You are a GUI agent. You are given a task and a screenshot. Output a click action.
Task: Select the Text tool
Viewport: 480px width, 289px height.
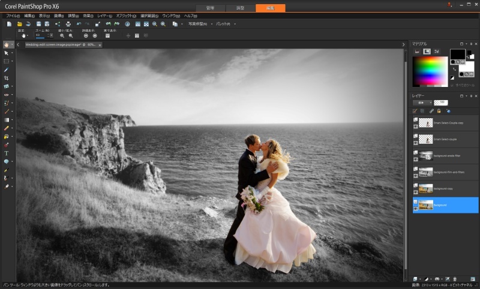tap(6, 153)
